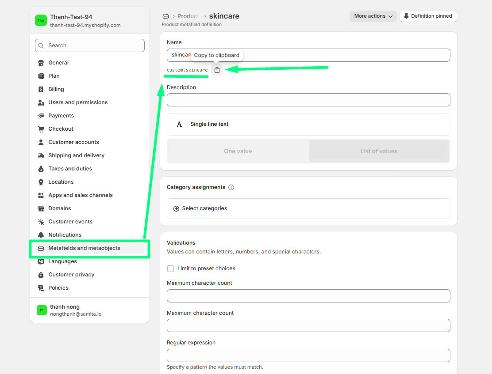Click the Thanh-Test-94 store avatar
The height and width of the screenshot is (374, 492).
(41, 20)
